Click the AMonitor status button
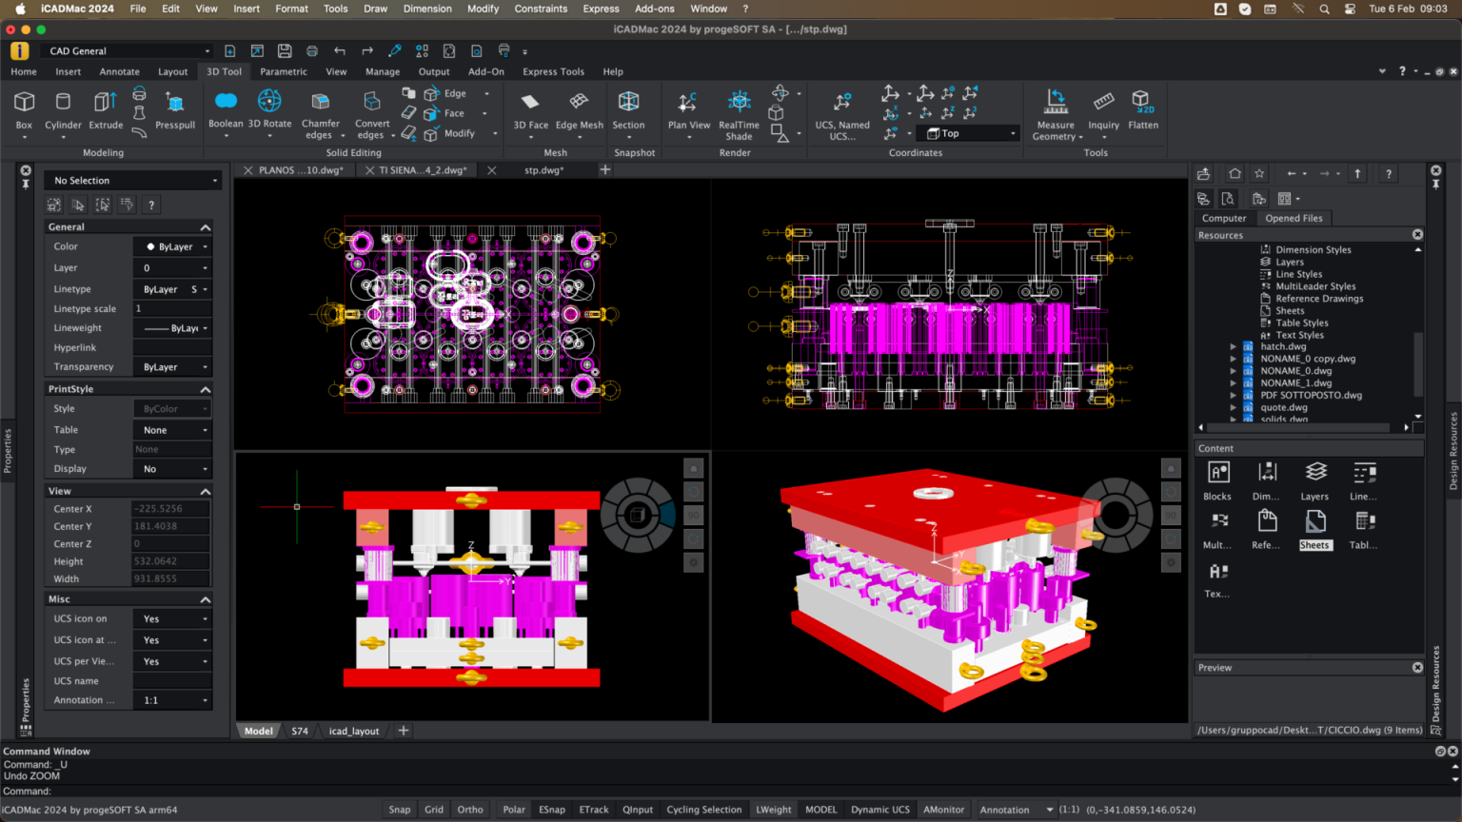This screenshot has width=1462, height=822. point(943,810)
